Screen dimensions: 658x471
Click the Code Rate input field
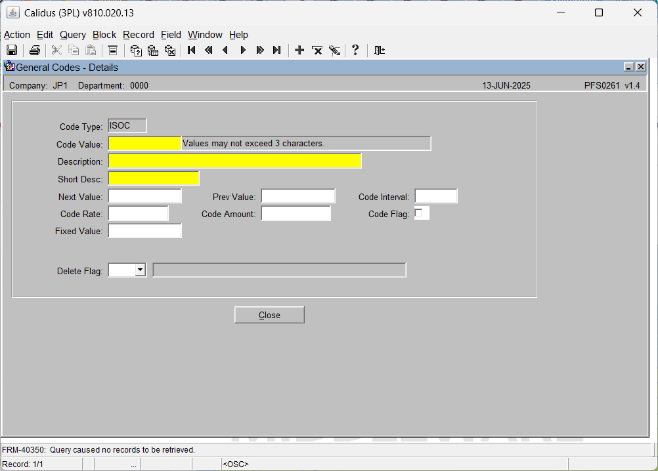coord(138,213)
